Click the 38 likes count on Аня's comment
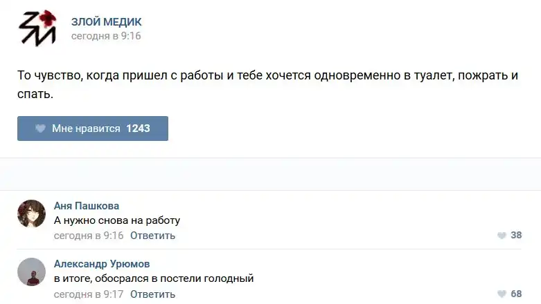The image size is (541, 304). pos(516,236)
